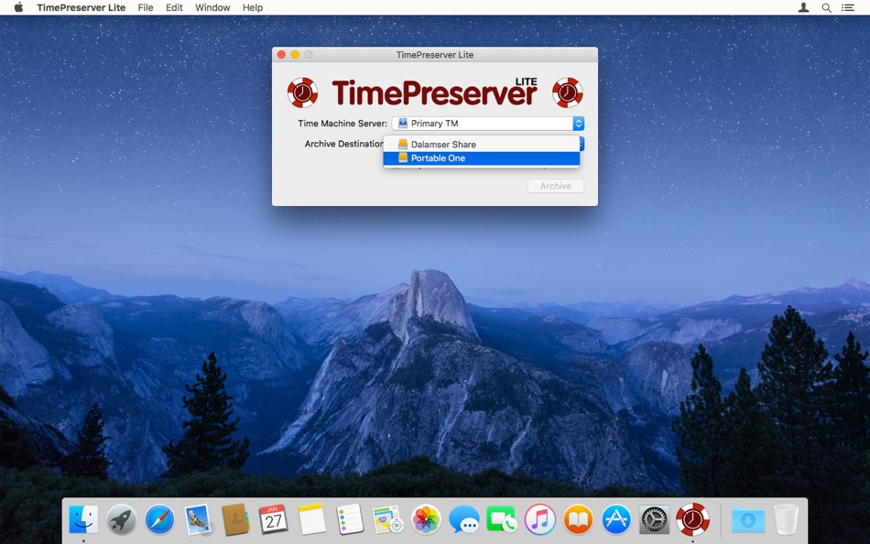This screenshot has height=544, width=870.
Task: Open Trash in dock
Action: 786,519
